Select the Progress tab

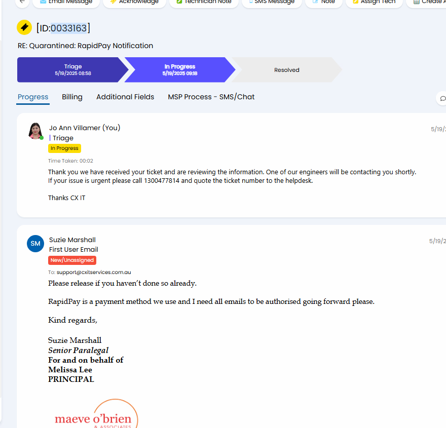[33, 97]
